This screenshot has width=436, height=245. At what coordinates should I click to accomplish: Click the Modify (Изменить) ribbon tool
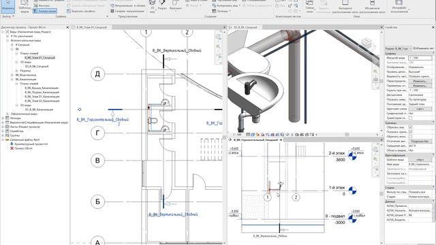(x=7, y=6)
